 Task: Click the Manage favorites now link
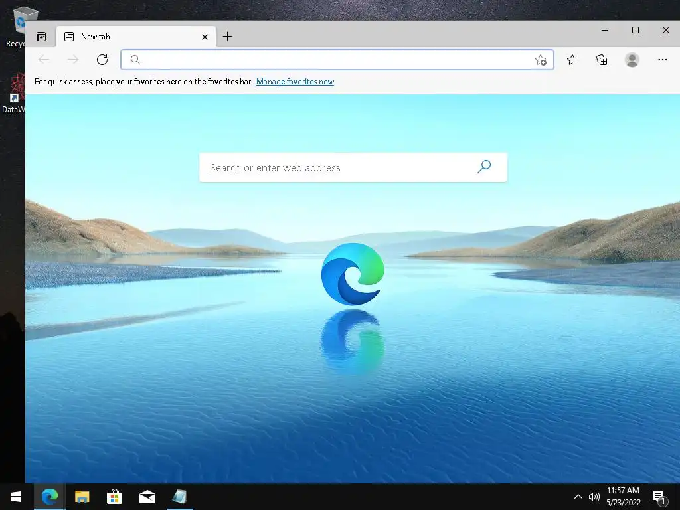click(x=295, y=82)
